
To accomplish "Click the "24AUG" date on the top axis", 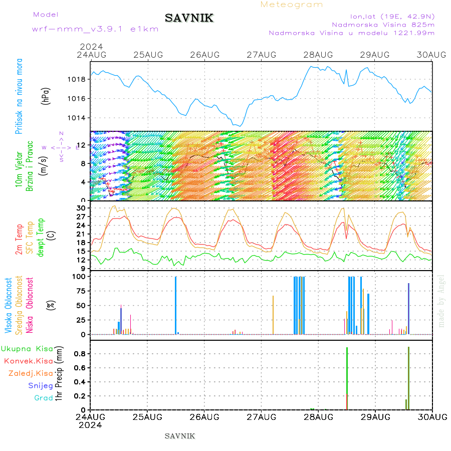I will click(92, 55).
